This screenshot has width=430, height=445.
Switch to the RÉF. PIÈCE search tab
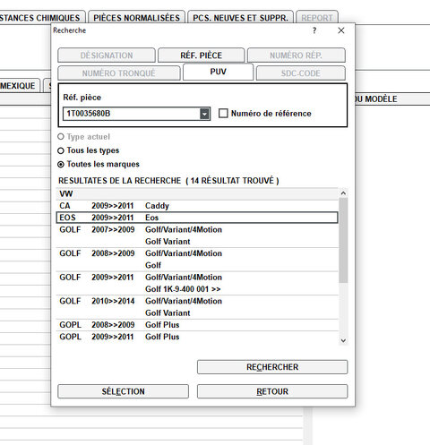pyautogui.click(x=201, y=56)
